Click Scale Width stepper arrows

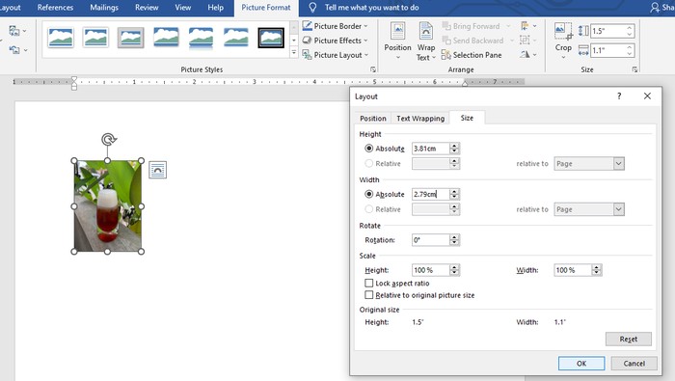597,270
